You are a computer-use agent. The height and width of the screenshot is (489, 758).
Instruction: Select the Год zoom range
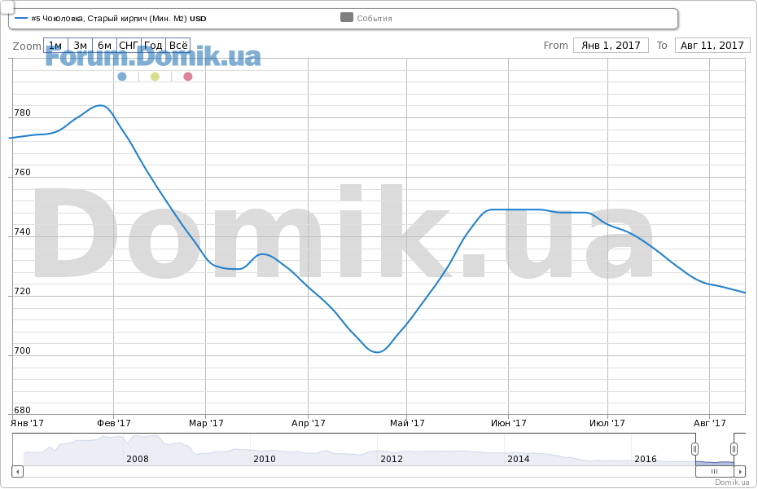pos(153,46)
